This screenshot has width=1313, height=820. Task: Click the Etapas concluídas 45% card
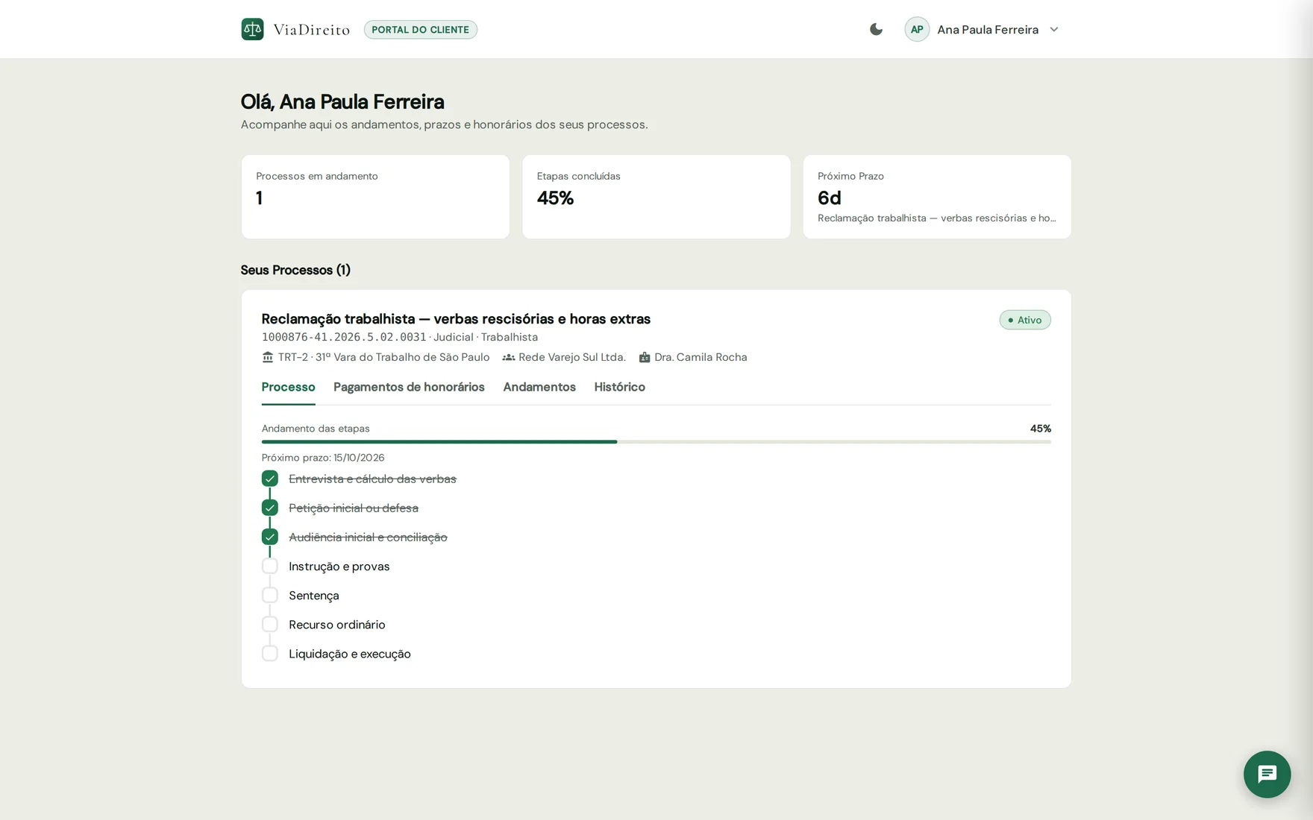[656, 197]
